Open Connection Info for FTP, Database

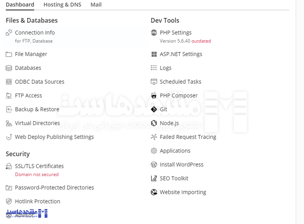35,33
